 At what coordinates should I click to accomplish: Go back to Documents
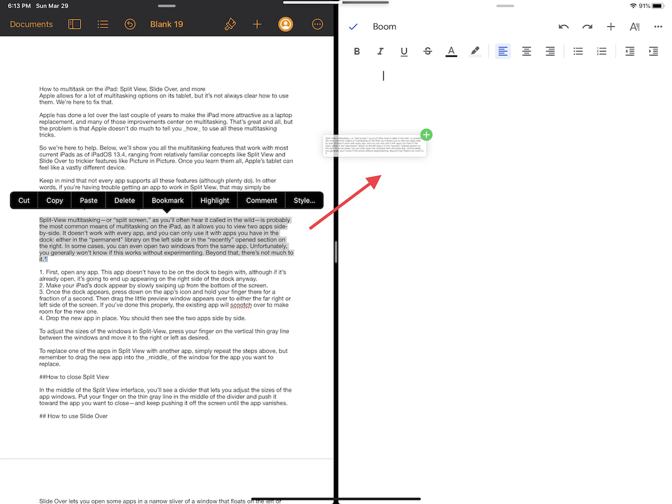[x=31, y=24]
